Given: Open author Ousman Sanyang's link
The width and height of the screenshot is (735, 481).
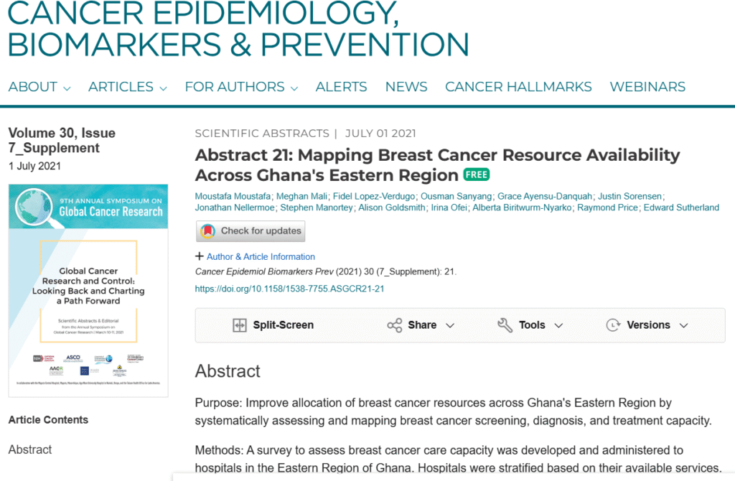Looking at the screenshot, I should (456, 197).
